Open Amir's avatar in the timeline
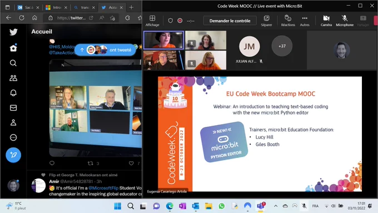This screenshot has height=213, width=378. tap(38, 186)
